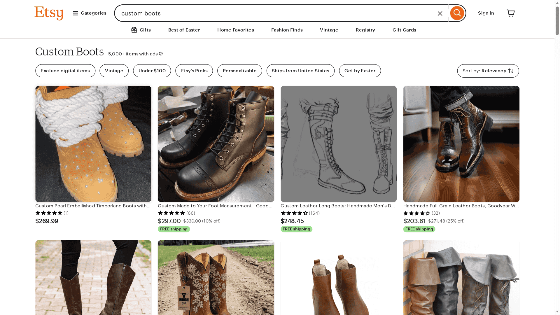Expand the Categories menu
Image resolution: width=560 pixels, height=315 pixels.
click(x=89, y=13)
